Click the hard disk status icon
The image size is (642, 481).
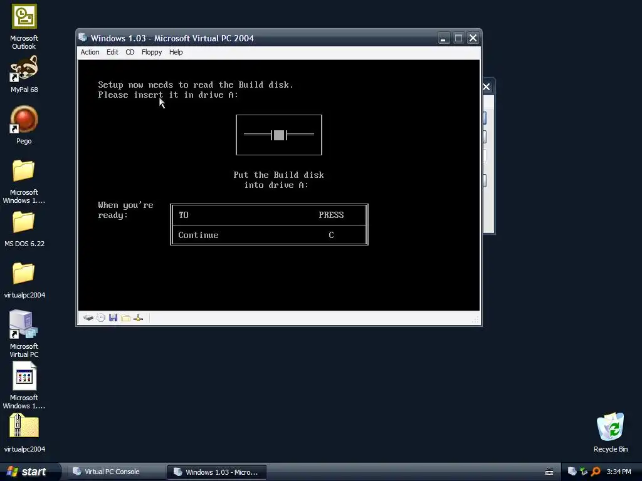[x=88, y=318]
